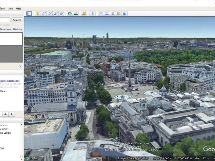Click the Add Placemark pushpin icon

click(x=38, y=13)
